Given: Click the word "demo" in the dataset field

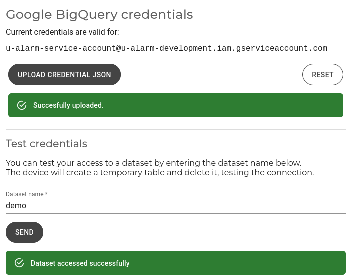Looking at the screenshot, I should (x=16, y=205).
